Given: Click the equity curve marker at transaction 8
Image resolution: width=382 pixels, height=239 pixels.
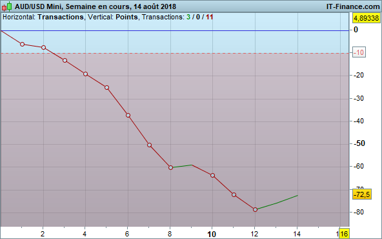Looking at the screenshot, I should (x=170, y=167).
